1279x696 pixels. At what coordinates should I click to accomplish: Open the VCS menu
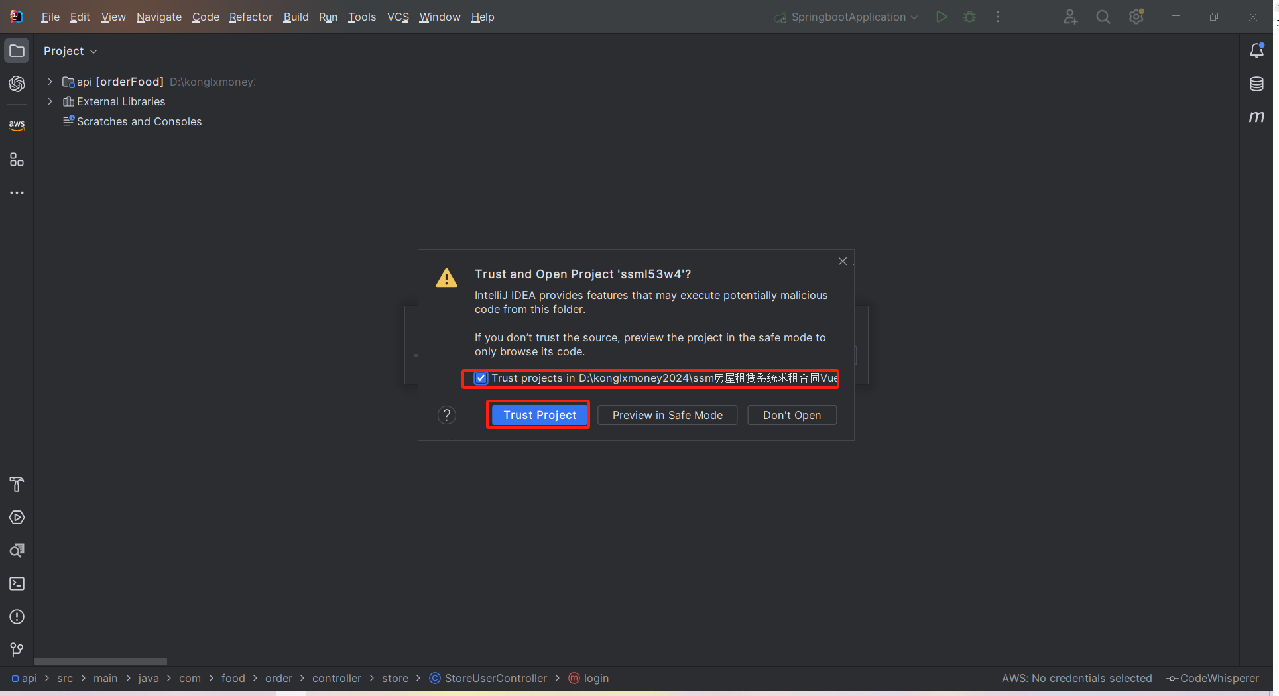(x=398, y=17)
